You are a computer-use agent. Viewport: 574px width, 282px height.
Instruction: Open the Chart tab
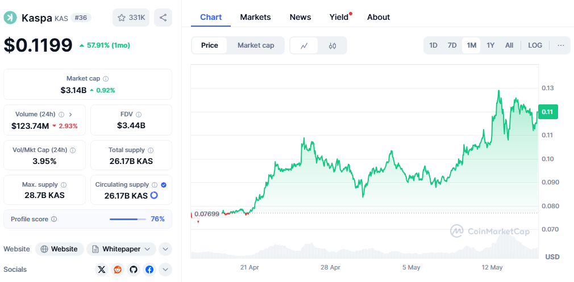(211, 17)
